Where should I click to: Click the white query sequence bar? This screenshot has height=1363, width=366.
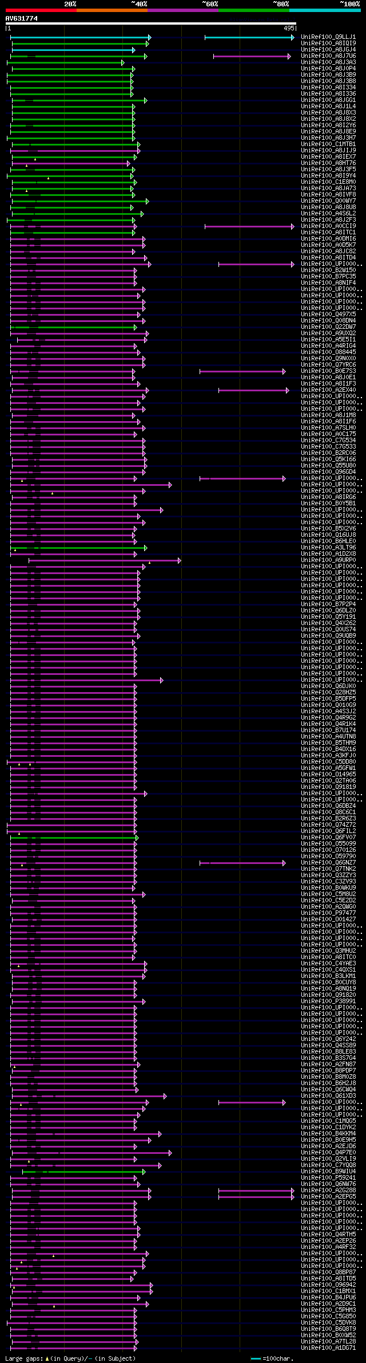151,23
